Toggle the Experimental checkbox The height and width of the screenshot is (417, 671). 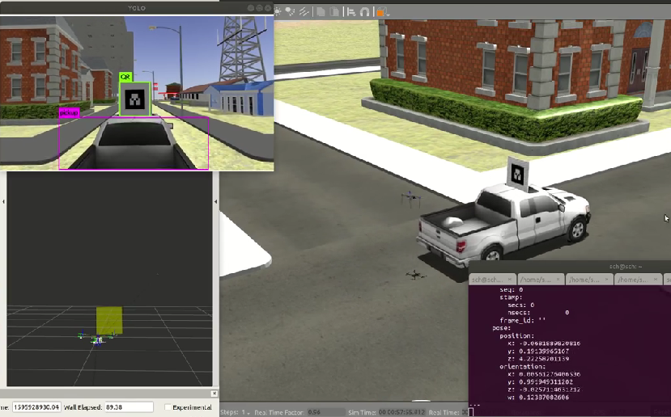pyautogui.click(x=168, y=407)
